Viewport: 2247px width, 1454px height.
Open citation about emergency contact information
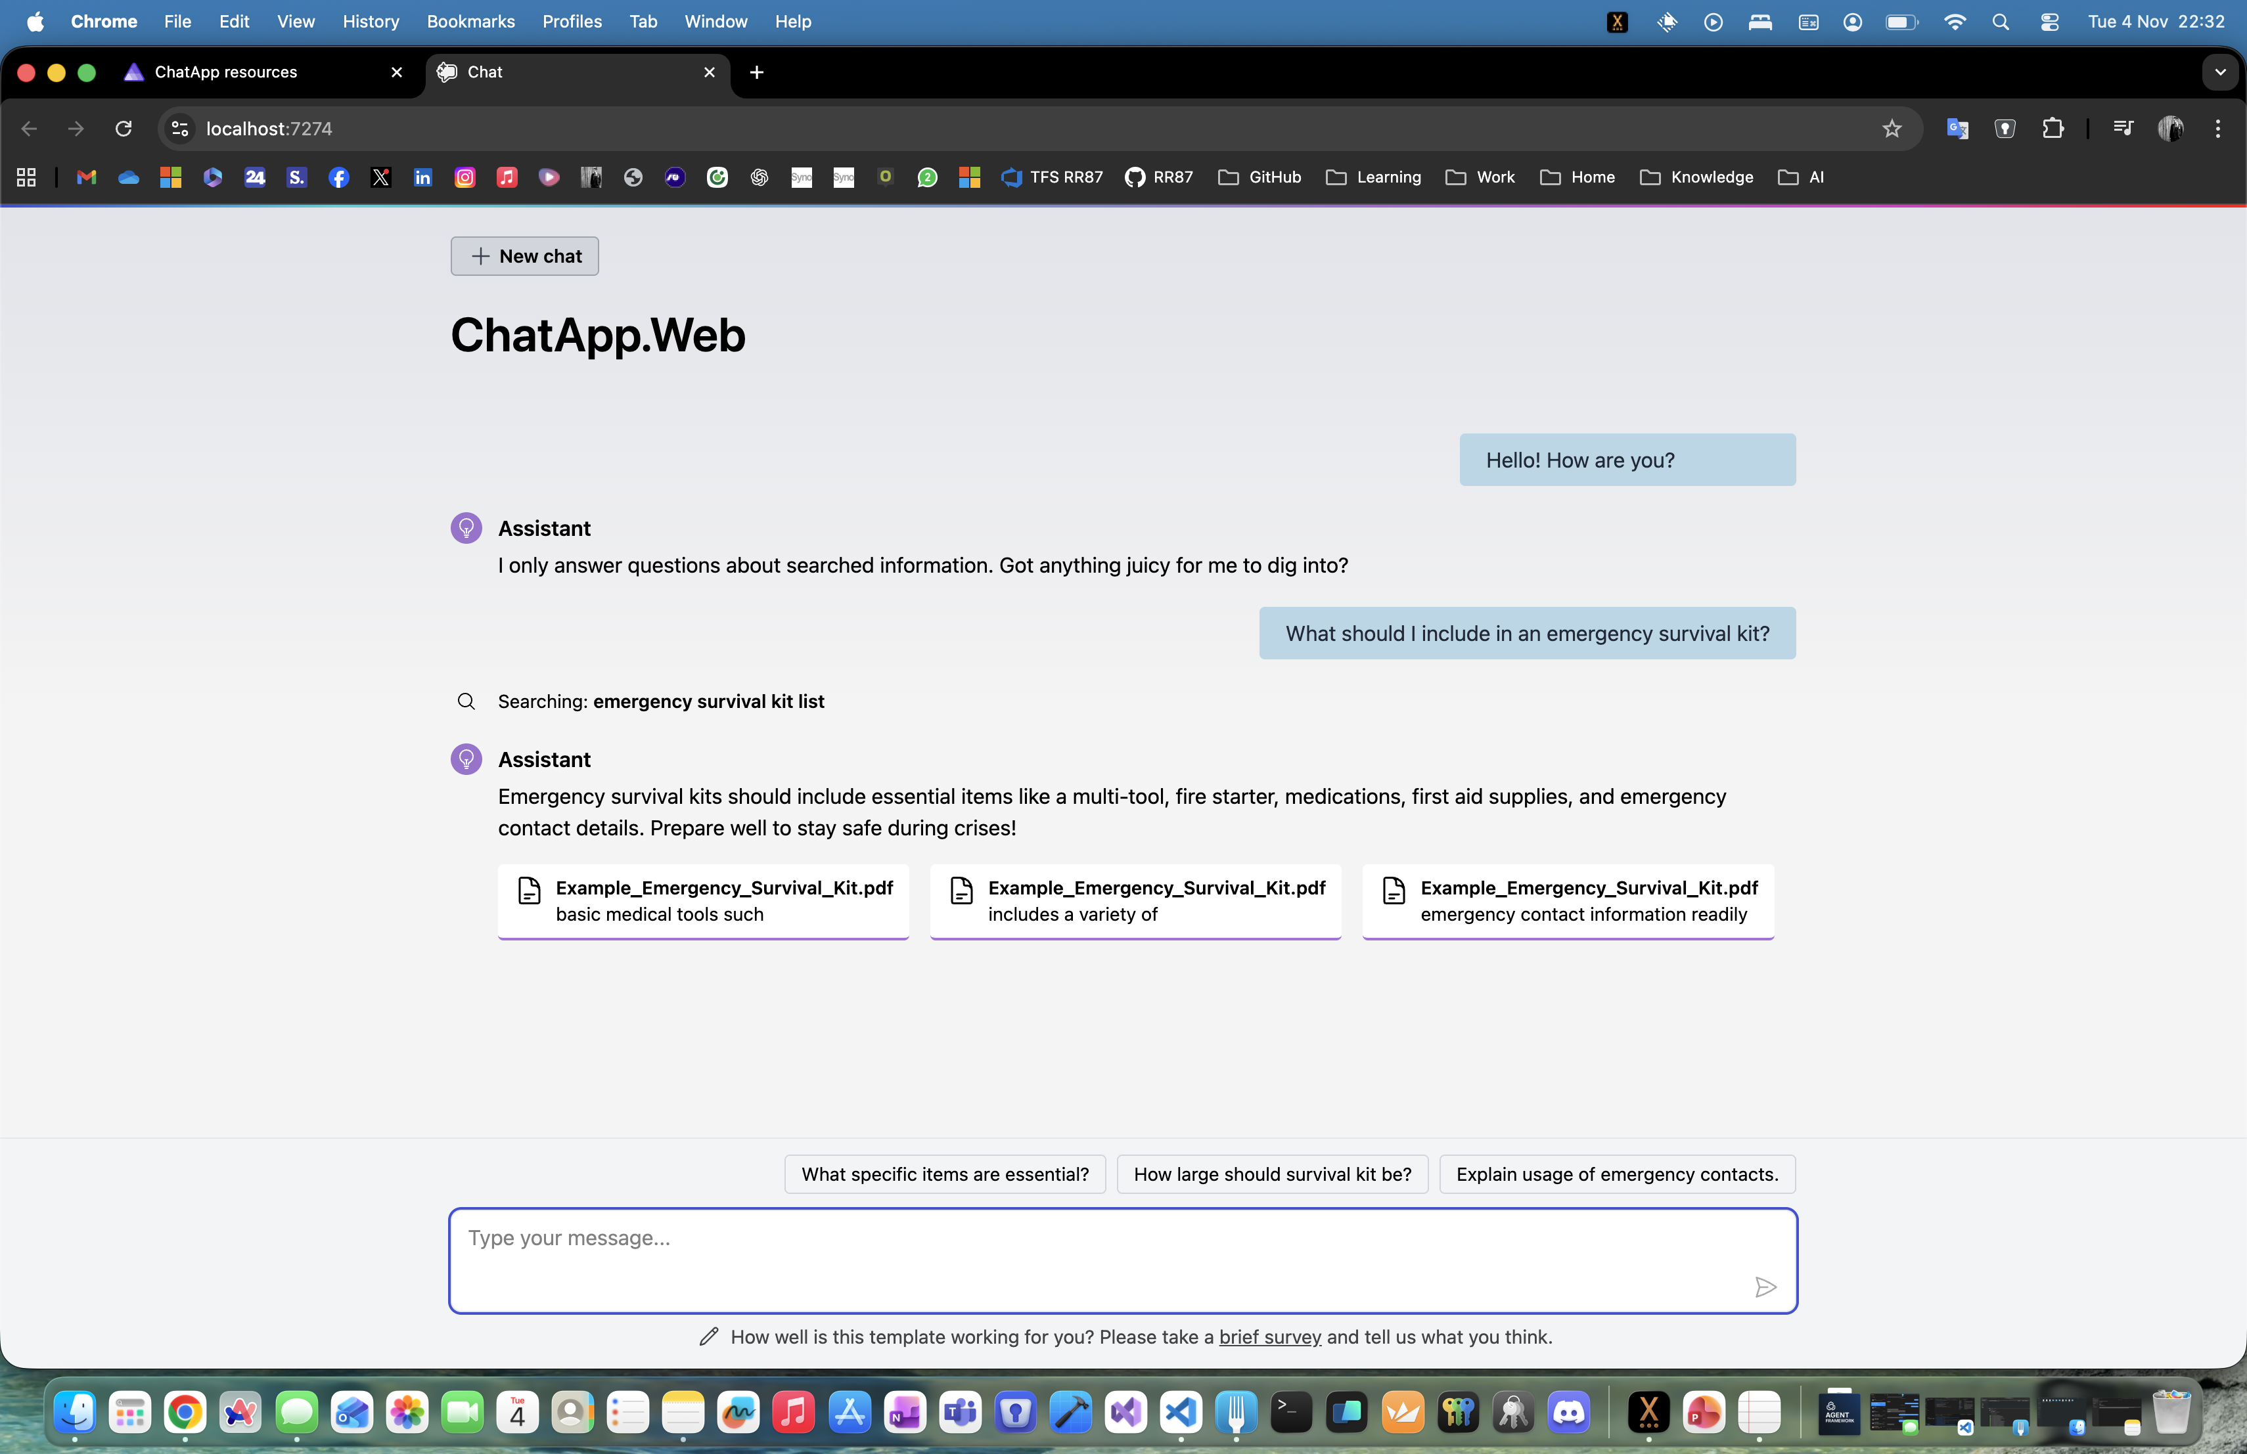coord(1567,900)
